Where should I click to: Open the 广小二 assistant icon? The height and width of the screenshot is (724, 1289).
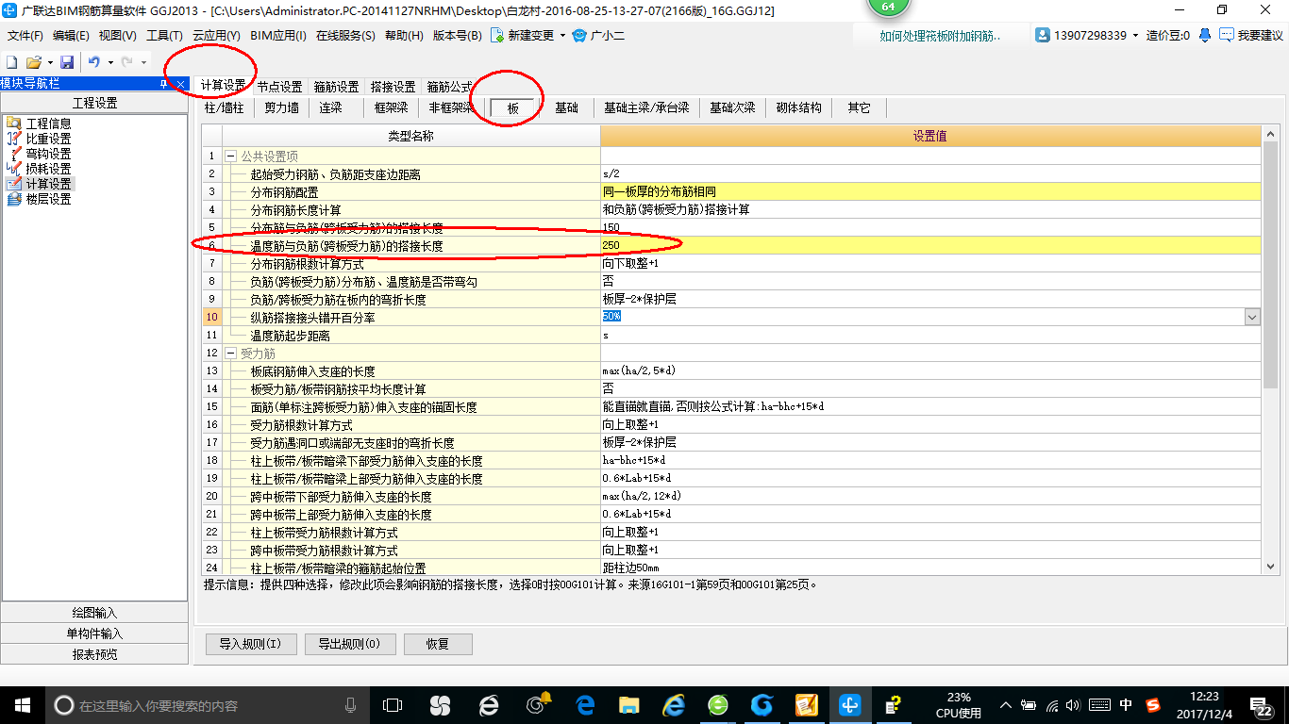pos(579,36)
